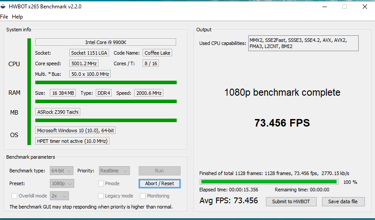Toggle the Legacy mode checkbox
This screenshot has height=220, width=375.
101,196
